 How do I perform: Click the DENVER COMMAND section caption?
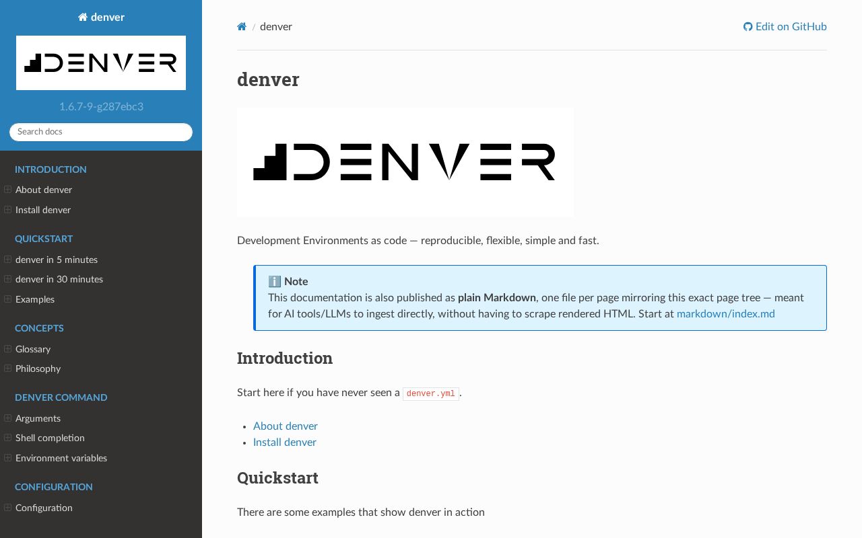click(x=61, y=397)
